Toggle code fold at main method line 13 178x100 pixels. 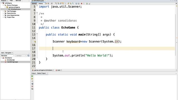coord(37,34)
